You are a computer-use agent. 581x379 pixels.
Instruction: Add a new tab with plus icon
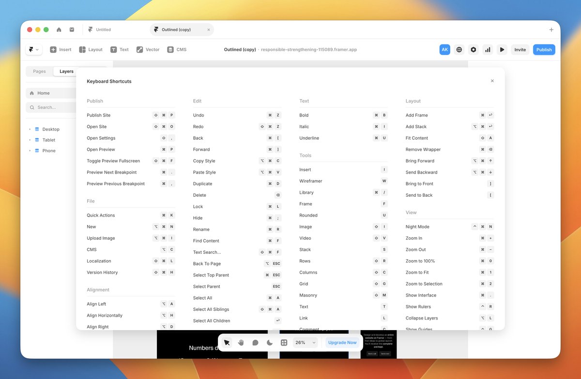(x=551, y=29)
